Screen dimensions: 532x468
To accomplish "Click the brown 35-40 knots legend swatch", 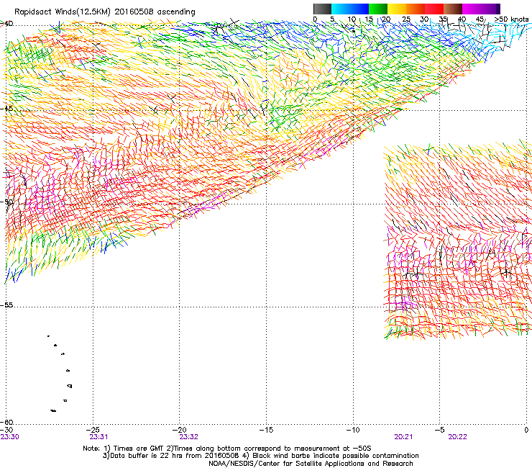I will point(453,9).
